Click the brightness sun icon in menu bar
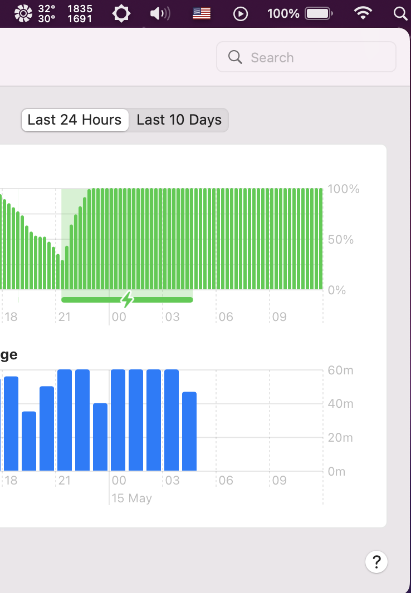The height and width of the screenshot is (593, 411). pyautogui.click(x=121, y=13)
